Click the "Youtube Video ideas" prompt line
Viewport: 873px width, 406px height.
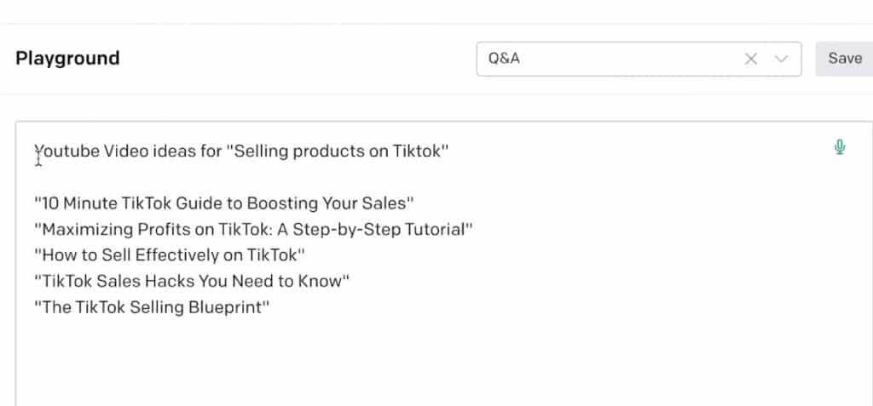click(241, 152)
